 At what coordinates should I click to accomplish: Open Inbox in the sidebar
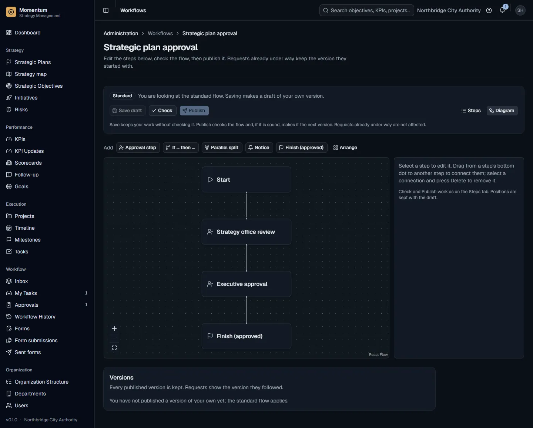(x=47, y=281)
